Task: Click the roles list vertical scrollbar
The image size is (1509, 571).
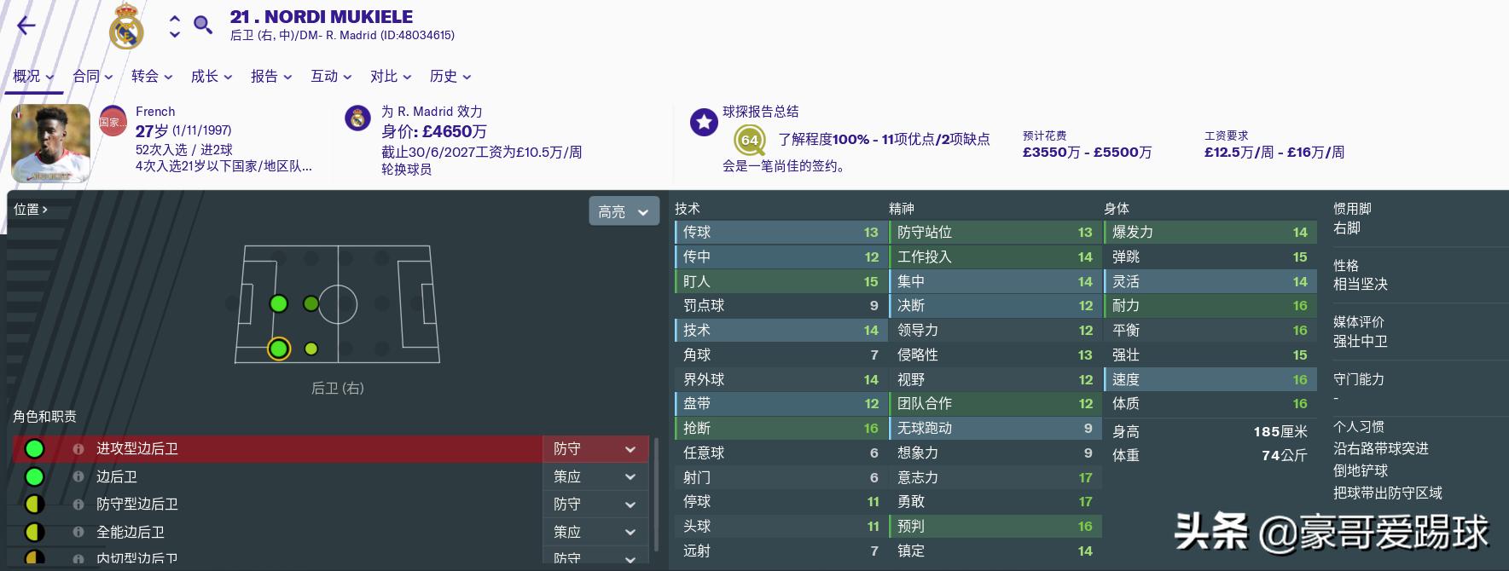Action: pyautogui.click(x=656, y=495)
